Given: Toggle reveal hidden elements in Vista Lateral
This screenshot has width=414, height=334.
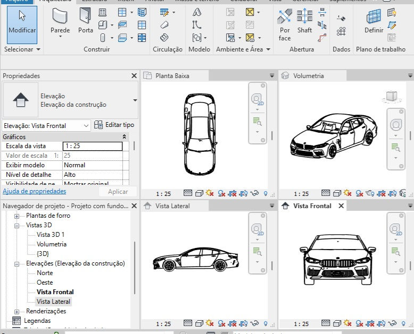Looking at the screenshot, I should point(266,324).
